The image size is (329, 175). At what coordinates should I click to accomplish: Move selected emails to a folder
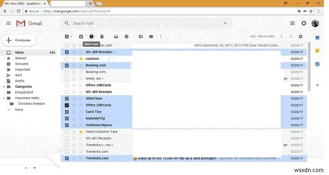(x=141, y=37)
